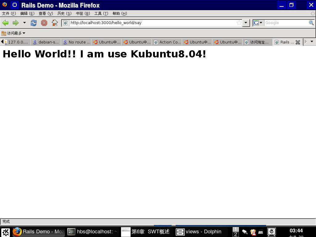Screen dimensions: 316x237
Task: Open the 工具 (T) menu
Action: coord(101,14)
